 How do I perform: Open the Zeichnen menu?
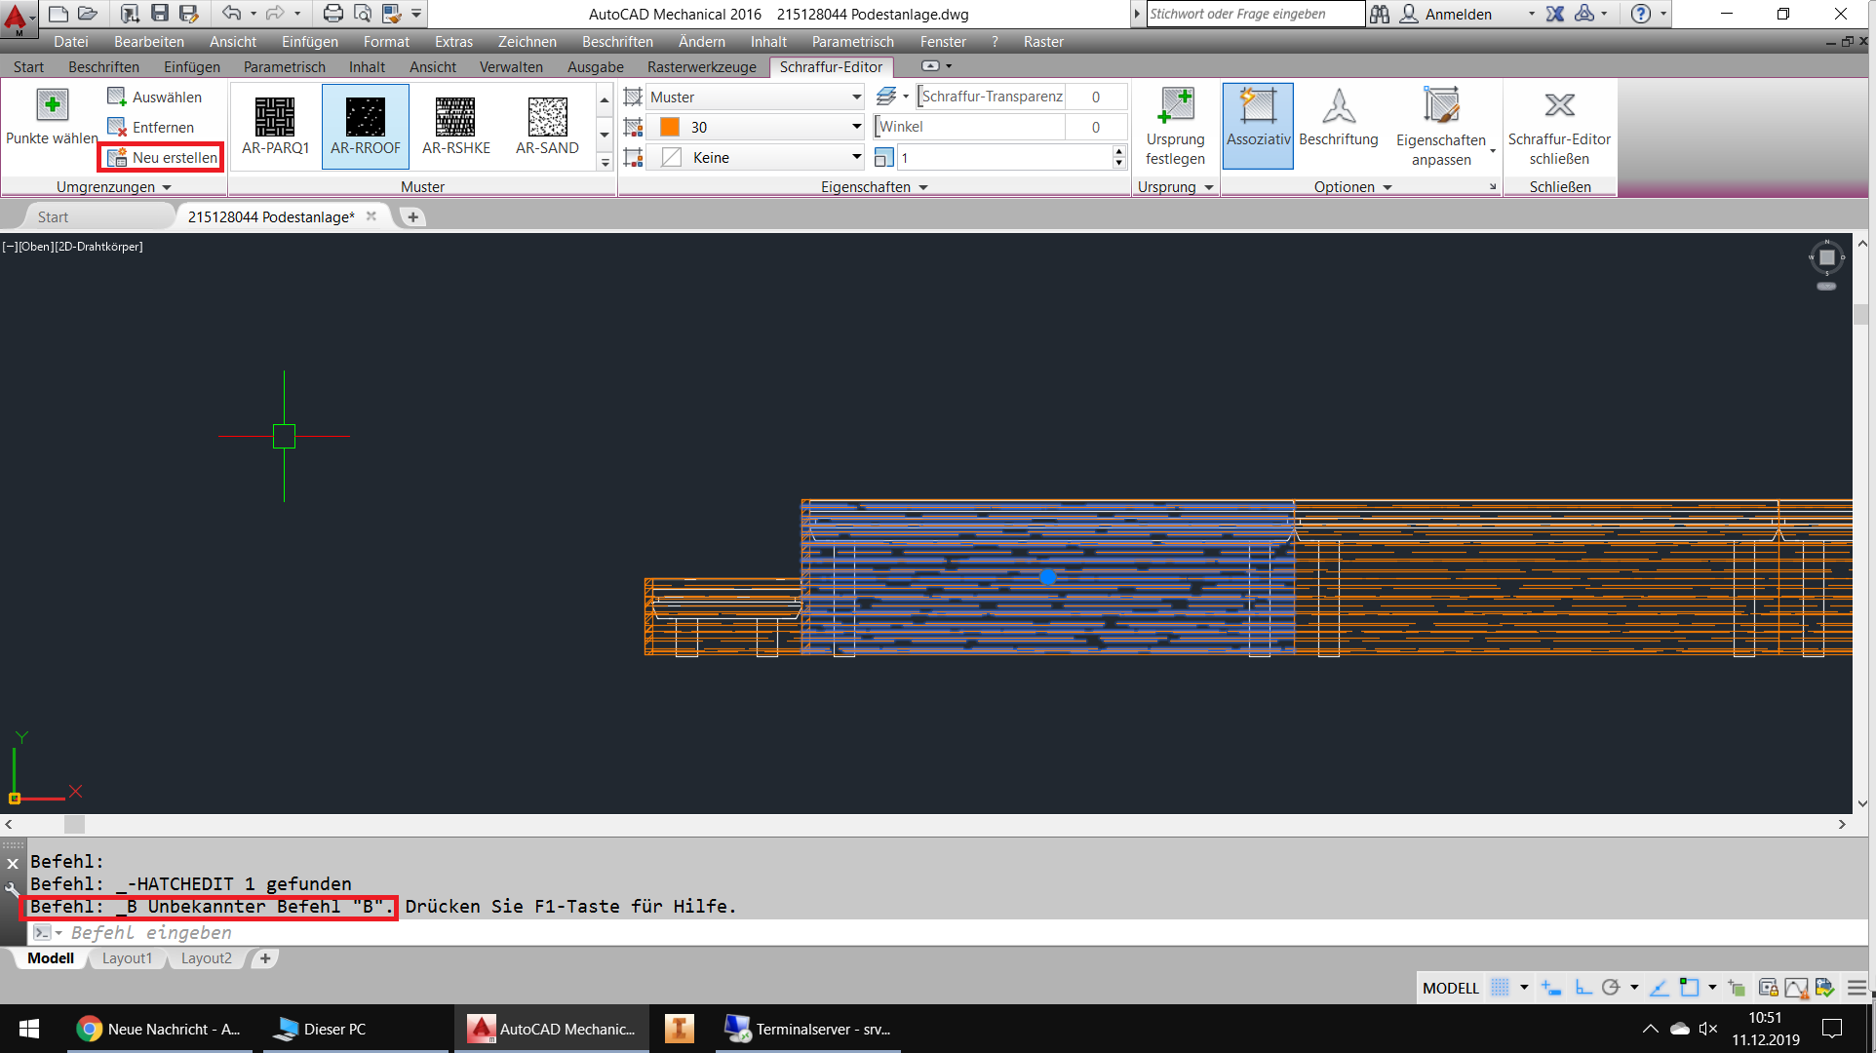pos(527,42)
